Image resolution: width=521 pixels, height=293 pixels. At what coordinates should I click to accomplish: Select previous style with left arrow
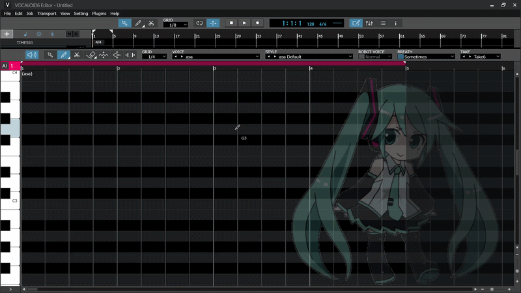(269, 57)
